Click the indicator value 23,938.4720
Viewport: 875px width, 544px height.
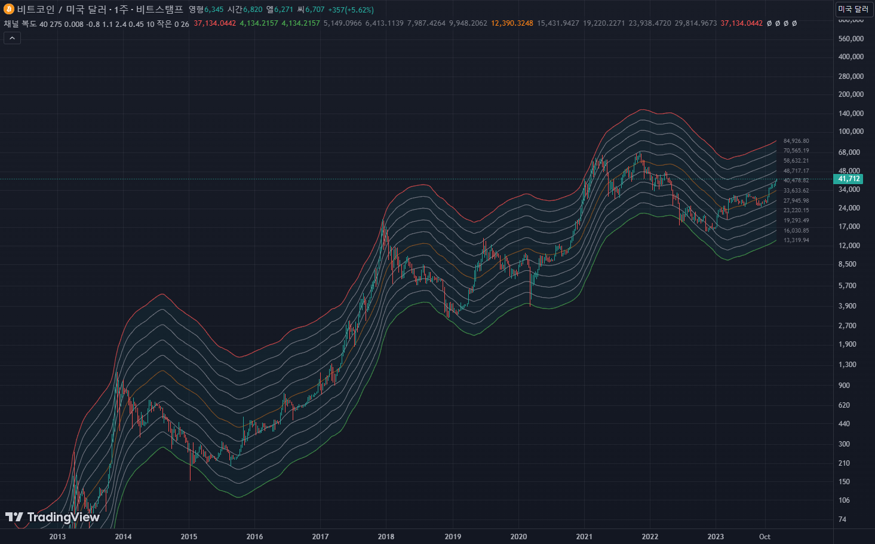pos(650,24)
